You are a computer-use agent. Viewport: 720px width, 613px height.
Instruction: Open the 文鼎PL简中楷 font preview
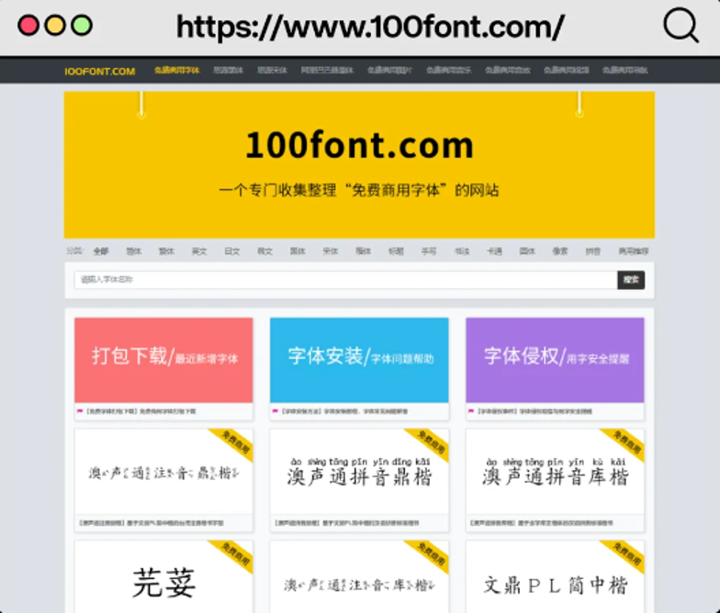[x=555, y=576]
